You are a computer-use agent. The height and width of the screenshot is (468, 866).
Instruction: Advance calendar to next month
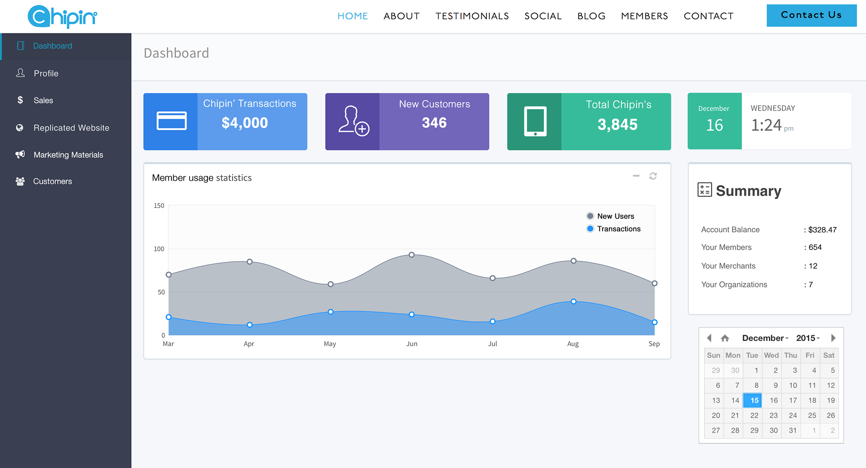click(x=833, y=338)
